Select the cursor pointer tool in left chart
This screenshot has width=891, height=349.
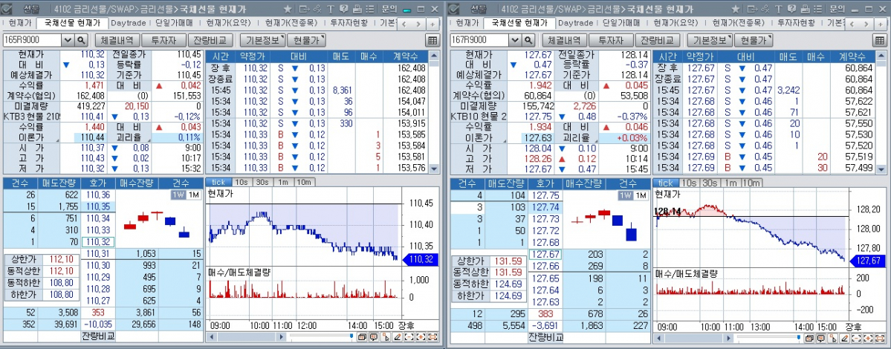pyautogui.click(x=386, y=337)
